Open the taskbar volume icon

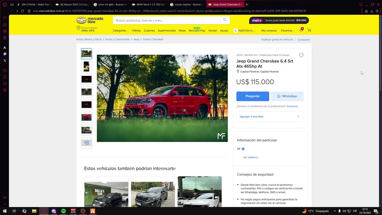point(344,211)
